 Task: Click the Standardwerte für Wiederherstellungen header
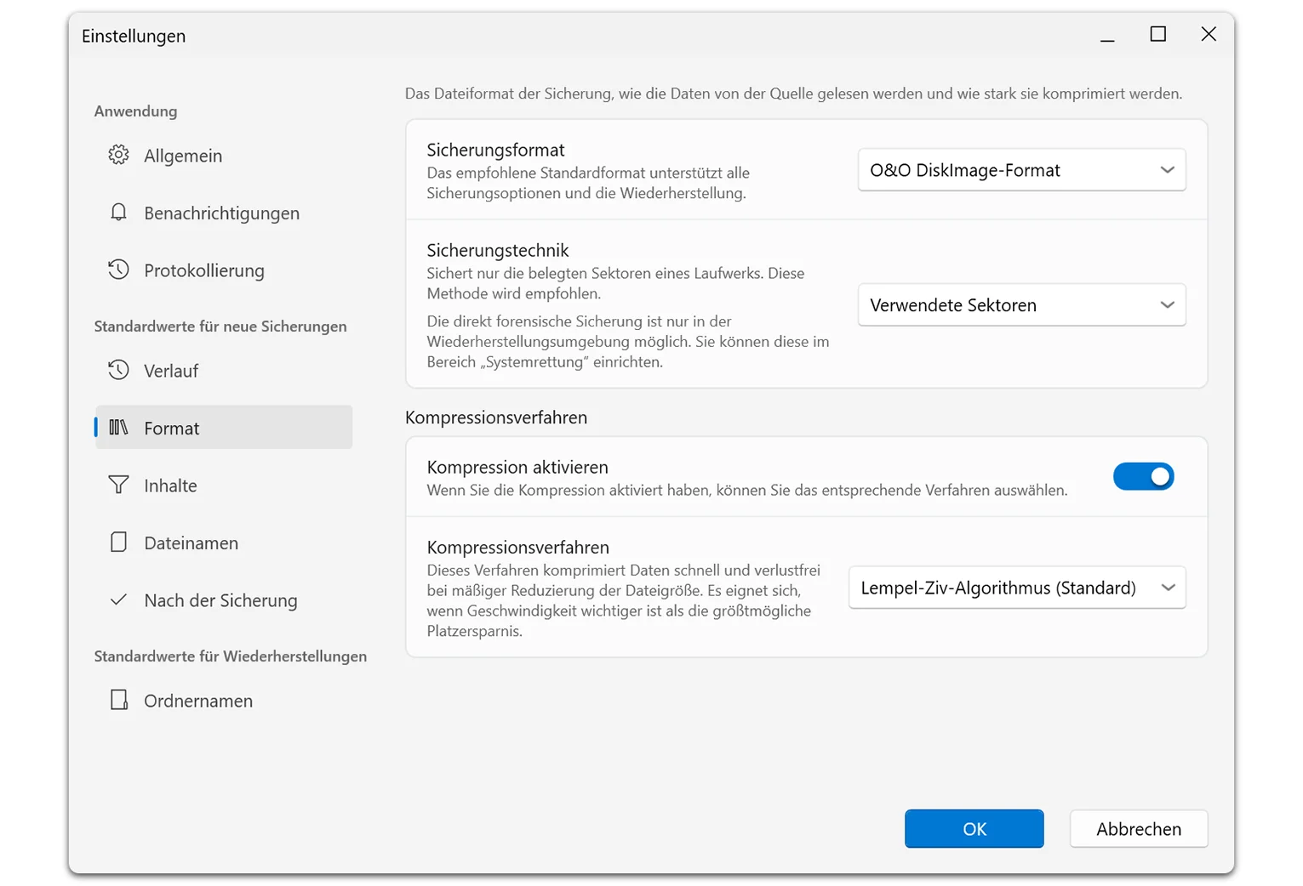pyautogui.click(x=231, y=656)
